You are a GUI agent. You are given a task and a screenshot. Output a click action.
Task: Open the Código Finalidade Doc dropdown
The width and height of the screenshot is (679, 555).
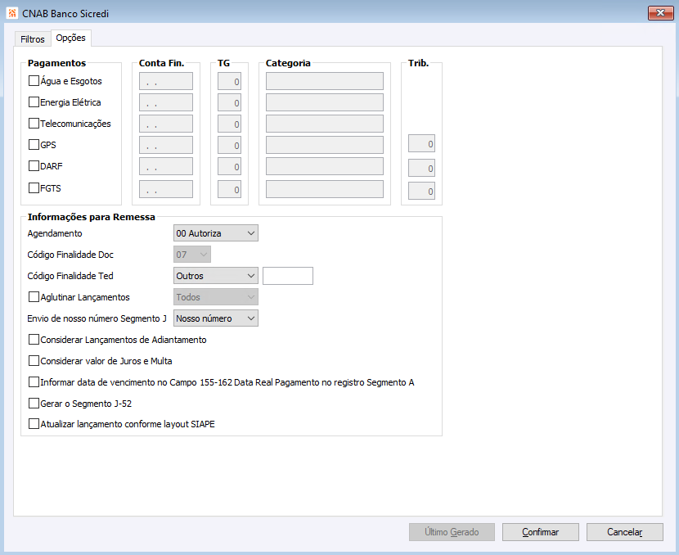(x=192, y=255)
